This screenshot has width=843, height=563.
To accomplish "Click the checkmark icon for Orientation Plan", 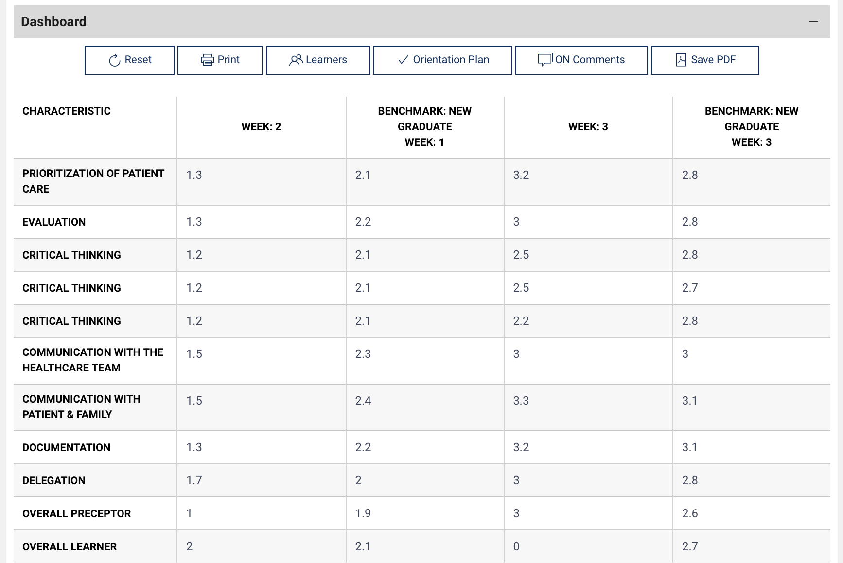I will pos(403,60).
